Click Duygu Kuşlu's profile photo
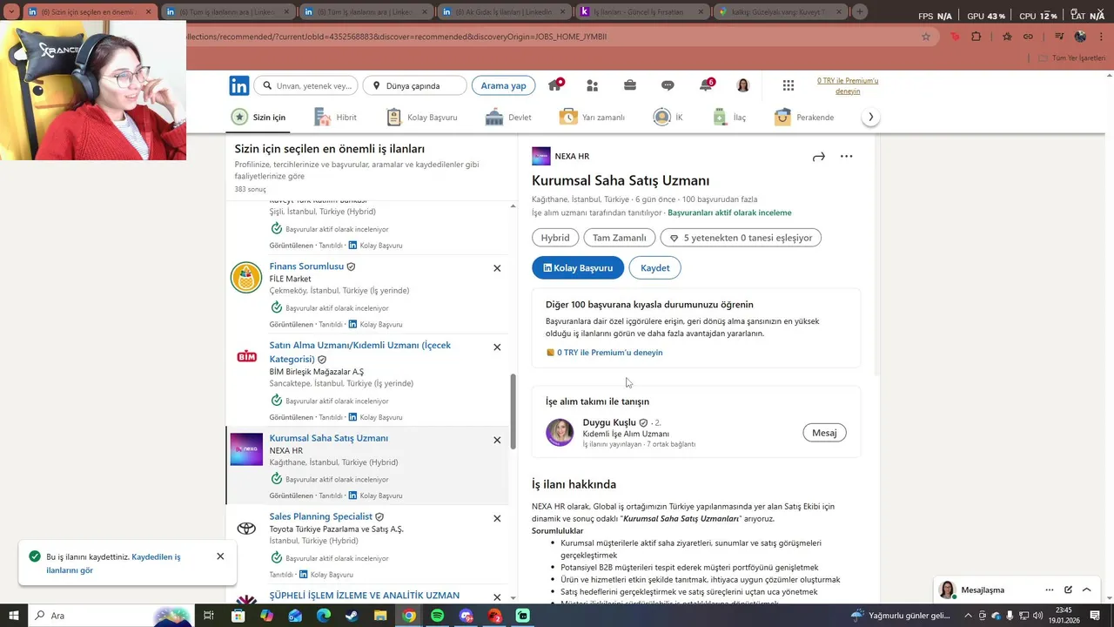Image resolution: width=1114 pixels, height=627 pixels. tap(560, 432)
